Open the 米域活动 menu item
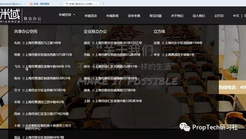The width and height of the screenshot is (246, 139). [91, 16]
